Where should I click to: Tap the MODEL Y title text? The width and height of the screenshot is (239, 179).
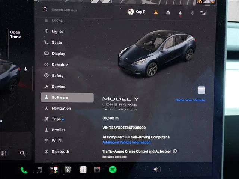pyautogui.click(x=121, y=99)
